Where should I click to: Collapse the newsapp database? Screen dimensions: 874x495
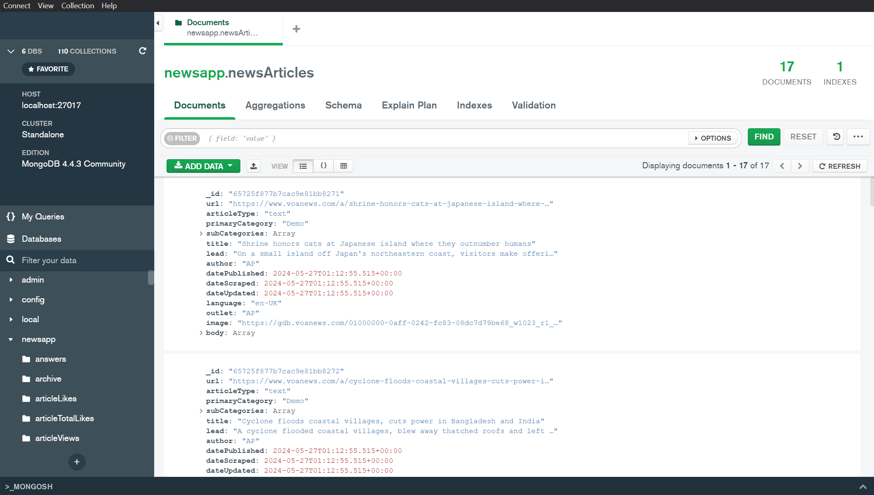(x=11, y=339)
